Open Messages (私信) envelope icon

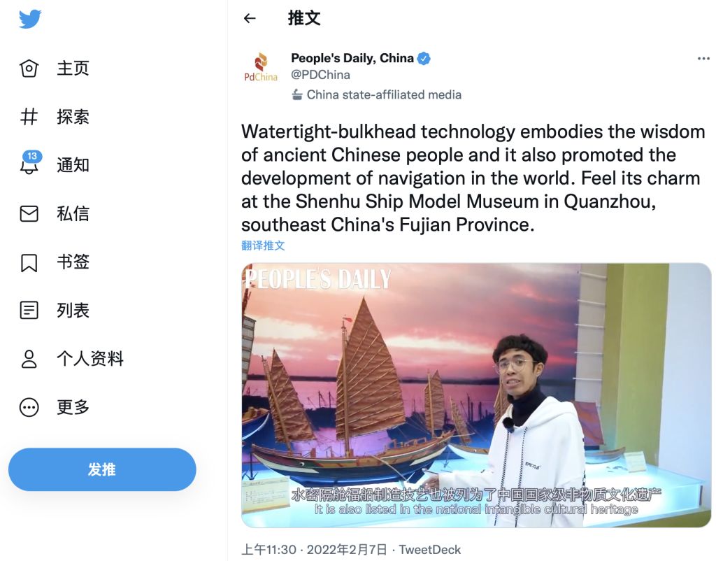pos(29,214)
